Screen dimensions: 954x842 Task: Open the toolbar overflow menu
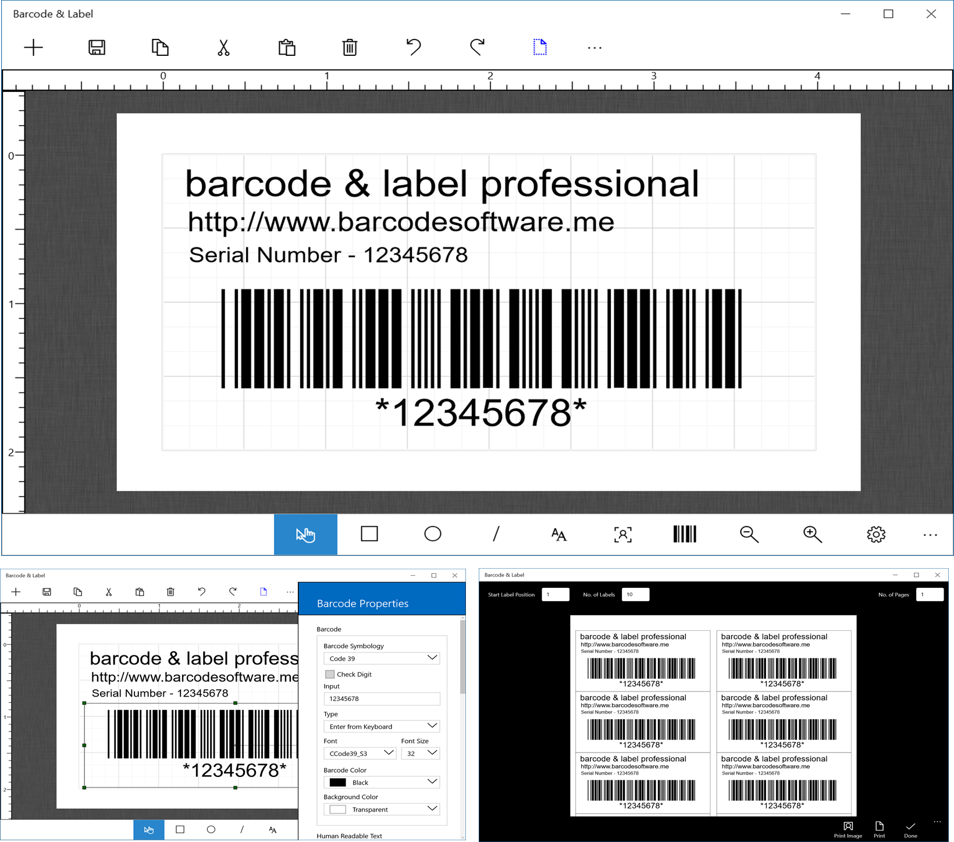point(594,47)
